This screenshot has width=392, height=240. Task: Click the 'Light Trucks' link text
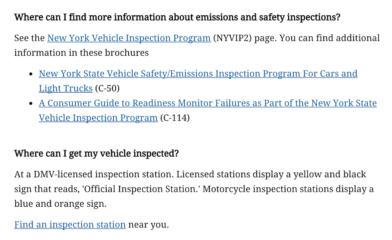point(65,88)
